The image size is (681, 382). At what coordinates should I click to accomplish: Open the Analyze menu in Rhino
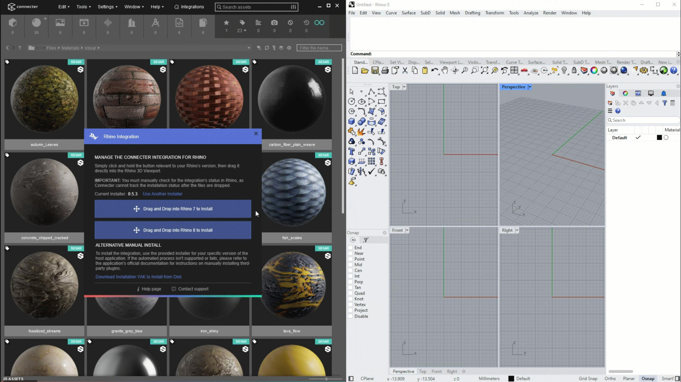click(x=531, y=13)
